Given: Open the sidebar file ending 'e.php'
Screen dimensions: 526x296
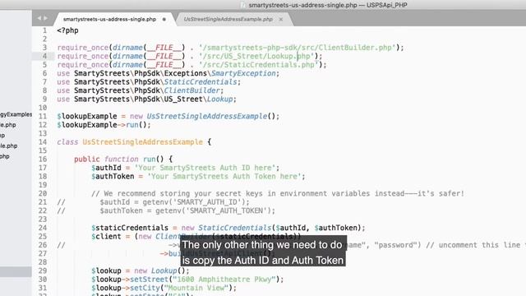Looking at the screenshot, I should click(x=8, y=125).
